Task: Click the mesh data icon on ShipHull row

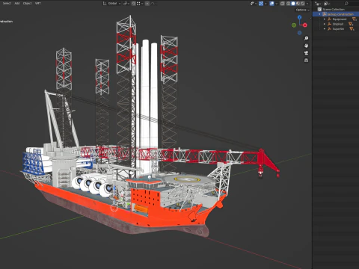Action: click(351, 24)
